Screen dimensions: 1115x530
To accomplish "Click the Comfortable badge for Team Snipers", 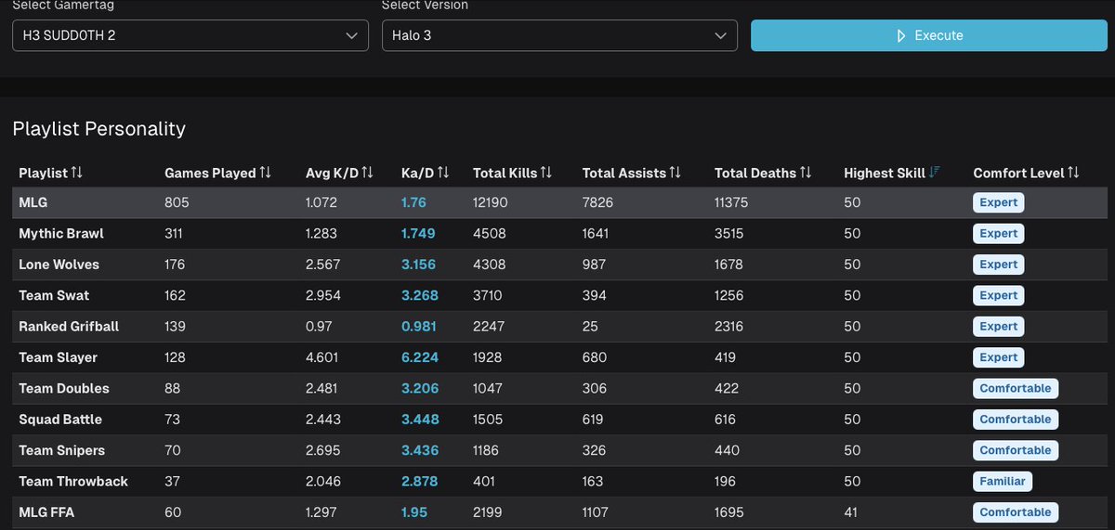I will pos(1016,450).
